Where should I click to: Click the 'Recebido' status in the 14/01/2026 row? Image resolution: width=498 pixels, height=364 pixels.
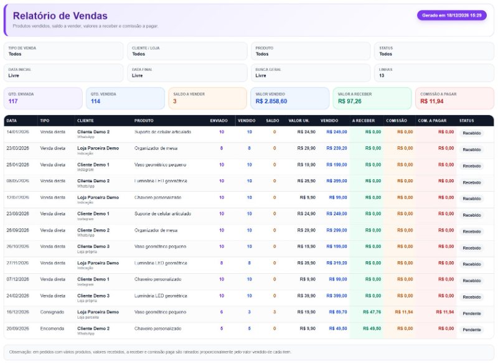472,133
